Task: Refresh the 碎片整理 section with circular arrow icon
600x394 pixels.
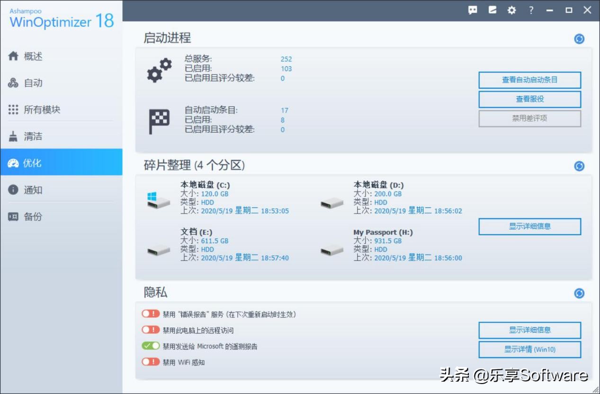Action: 579,166
